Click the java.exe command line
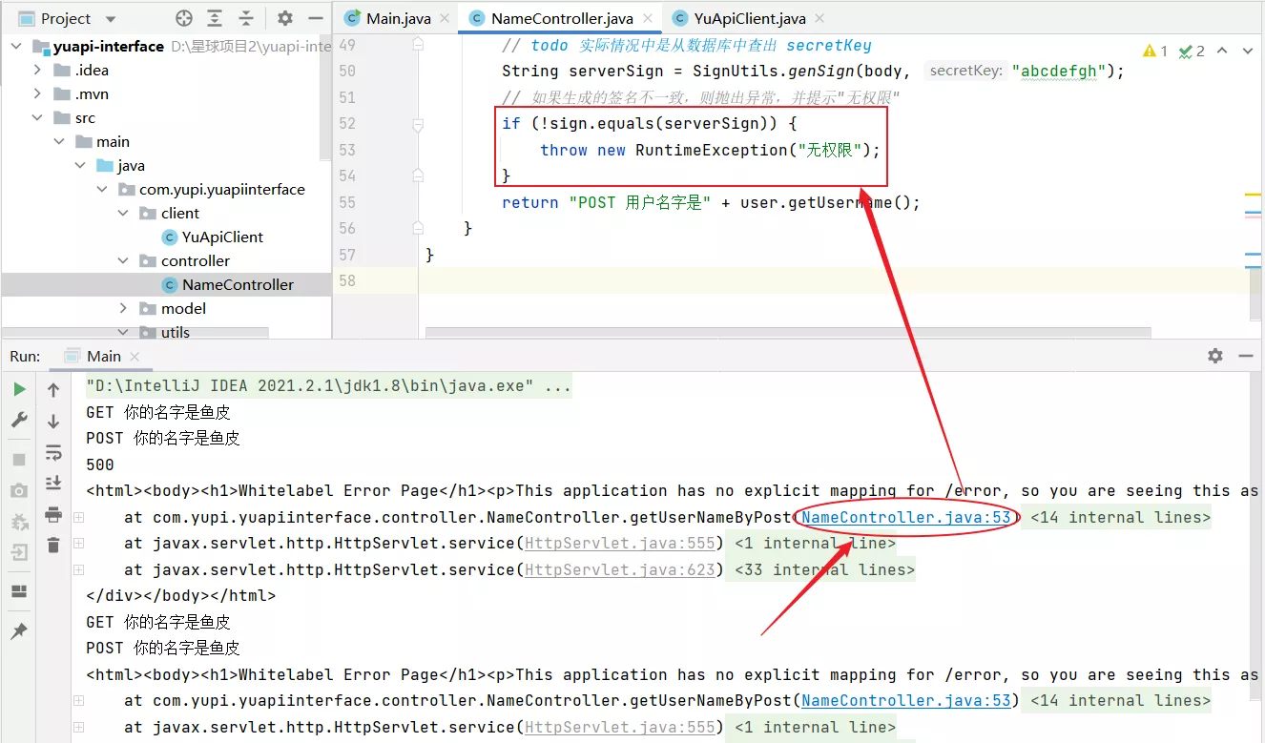This screenshot has height=743, width=1265. (328, 386)
